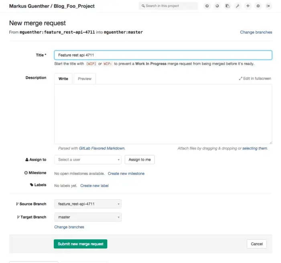Image resolution: width=281 pixels, height=263 pixels.
Task: Open the Snippets clipboard icon
Action: click(x=228, y=6)
